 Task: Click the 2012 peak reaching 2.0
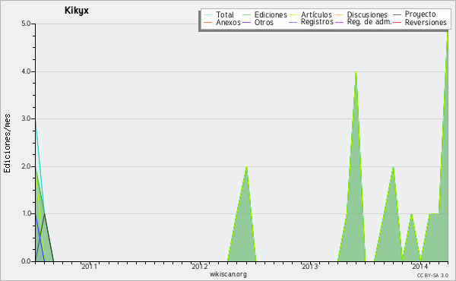click(x=246, y=167)
